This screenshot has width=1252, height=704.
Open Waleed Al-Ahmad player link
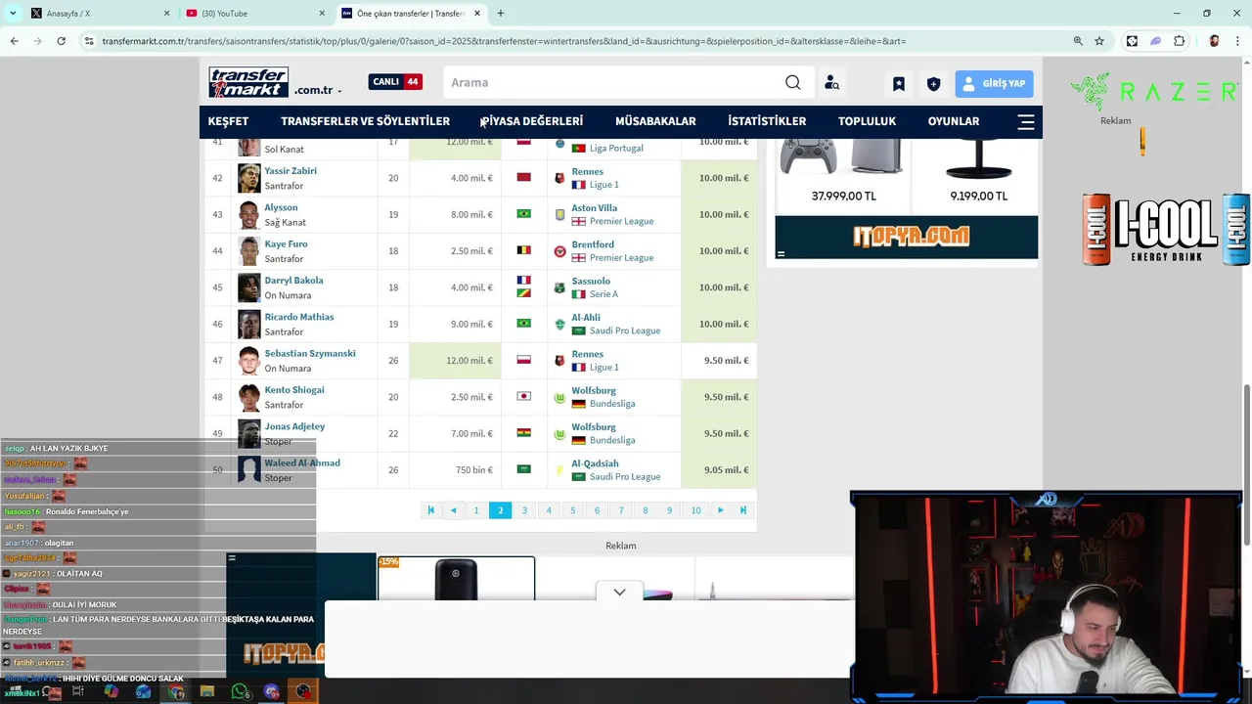tap(302, 463)
